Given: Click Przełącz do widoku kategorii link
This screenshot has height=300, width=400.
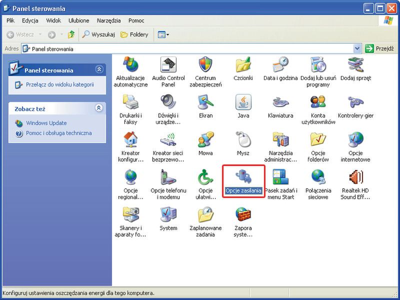Looking at the screenshot, I should (x=59, y=84).
